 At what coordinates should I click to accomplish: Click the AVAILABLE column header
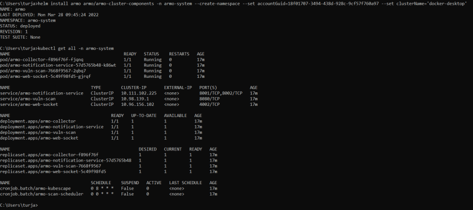tap(175, 115)
